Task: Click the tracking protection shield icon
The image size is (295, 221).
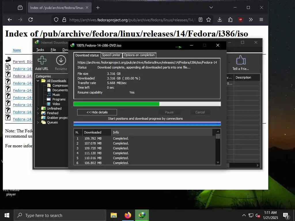Action: [x=56, y=20]
